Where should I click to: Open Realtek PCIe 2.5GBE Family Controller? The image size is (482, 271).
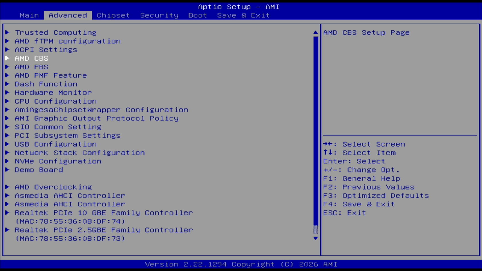[104, 230]
